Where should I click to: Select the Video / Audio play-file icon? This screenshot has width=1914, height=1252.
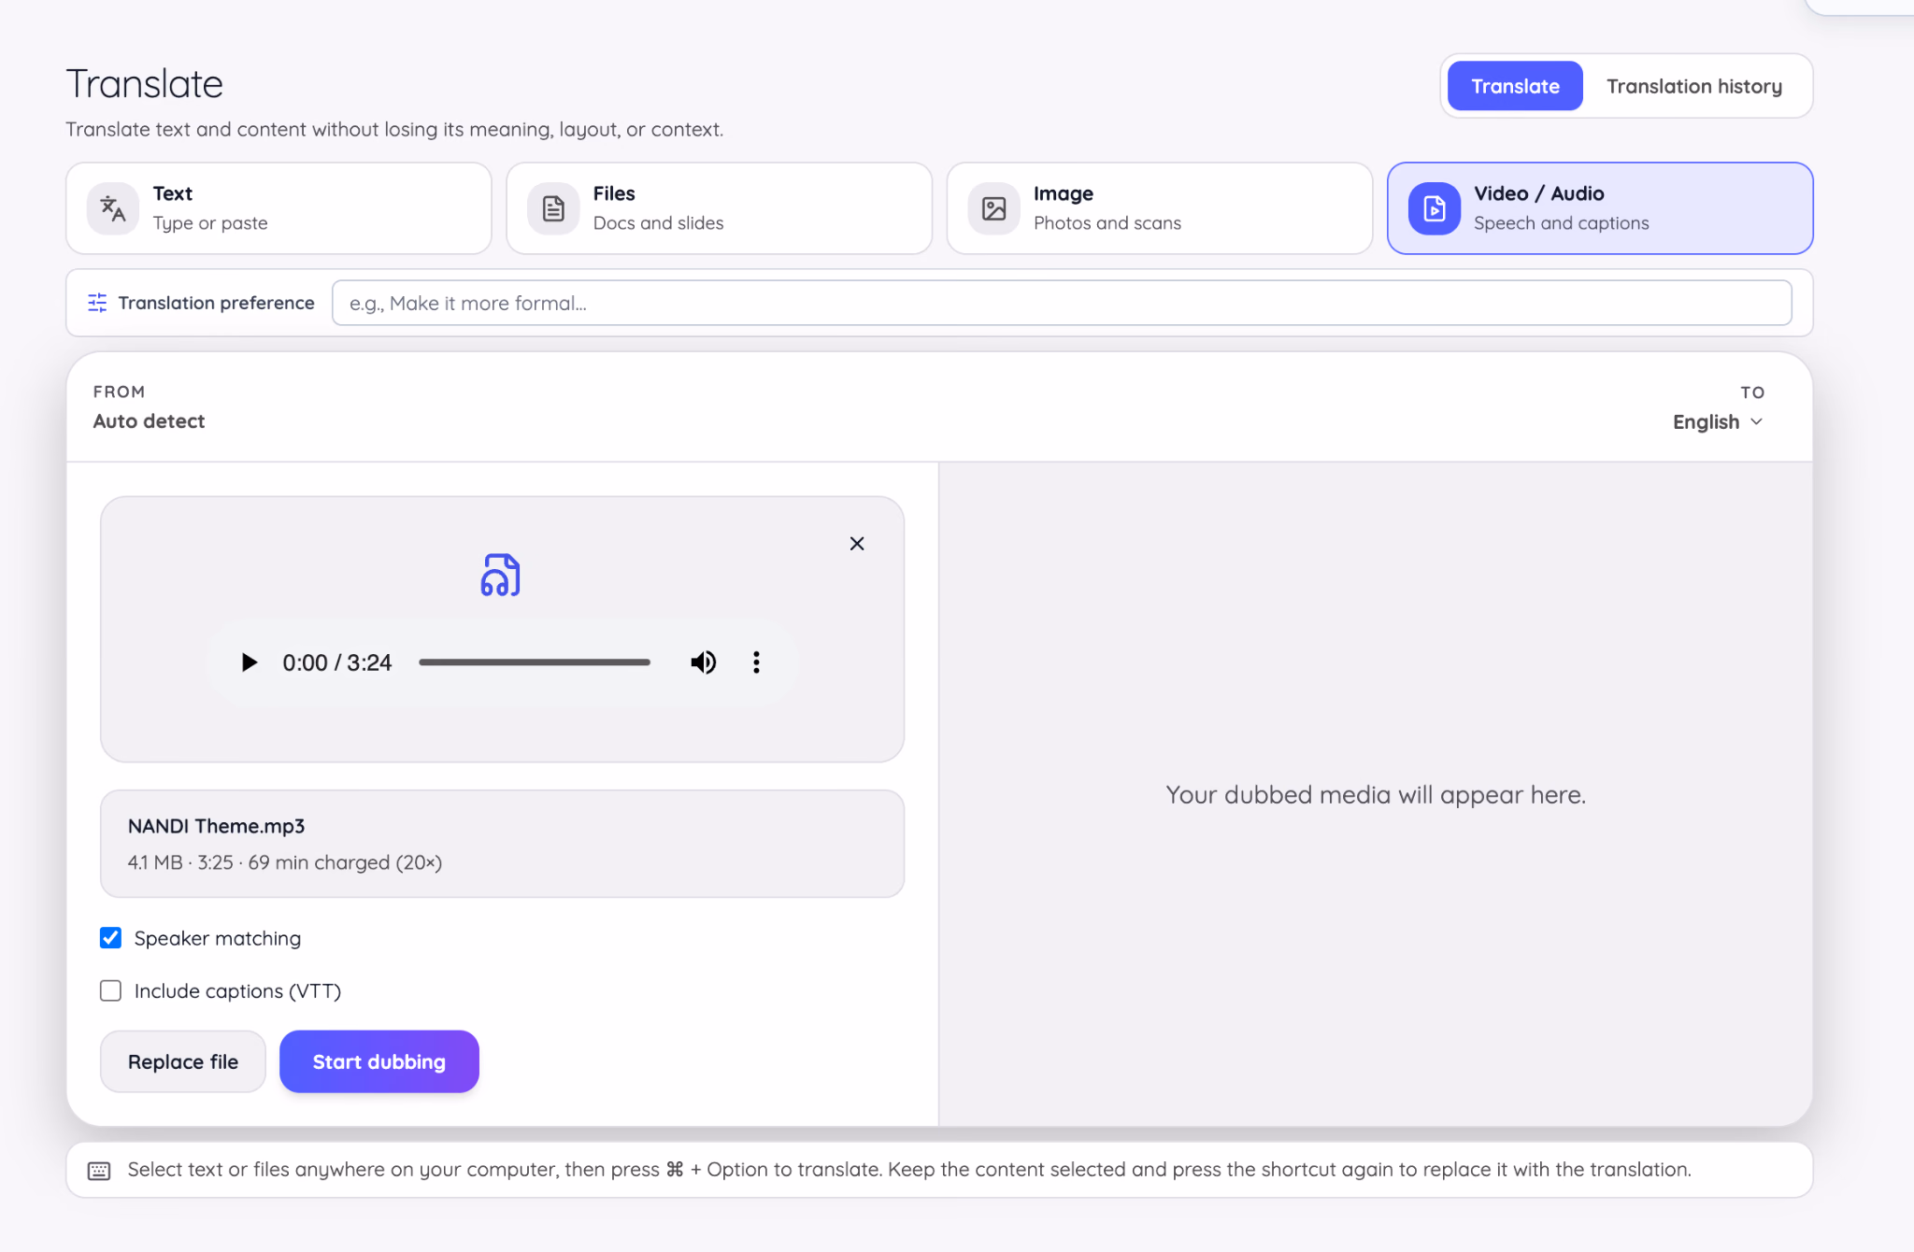click(x=1434, y=208)
